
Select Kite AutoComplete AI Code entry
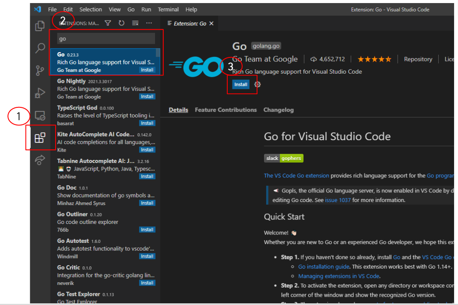click(x=105, y=142)
